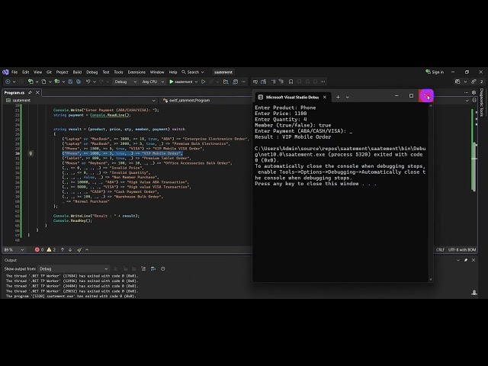Open the Debug configuration dropdown

pos(125,82)
